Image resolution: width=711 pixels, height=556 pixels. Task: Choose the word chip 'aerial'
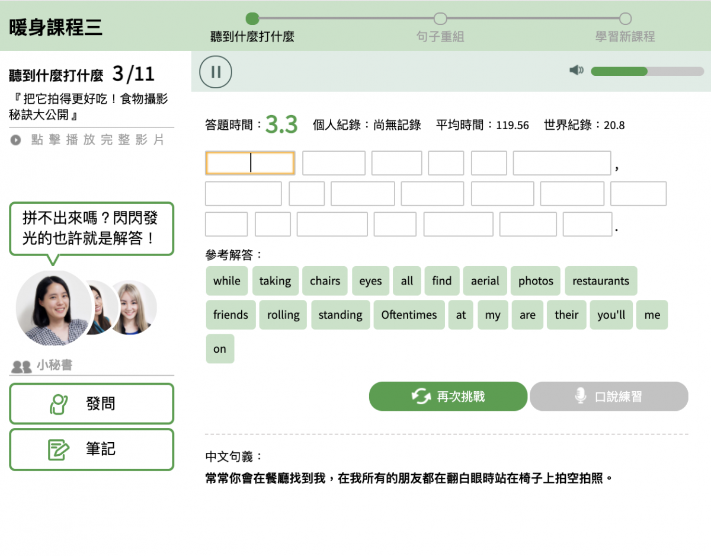pyautogui.click(x=485, y=281)
